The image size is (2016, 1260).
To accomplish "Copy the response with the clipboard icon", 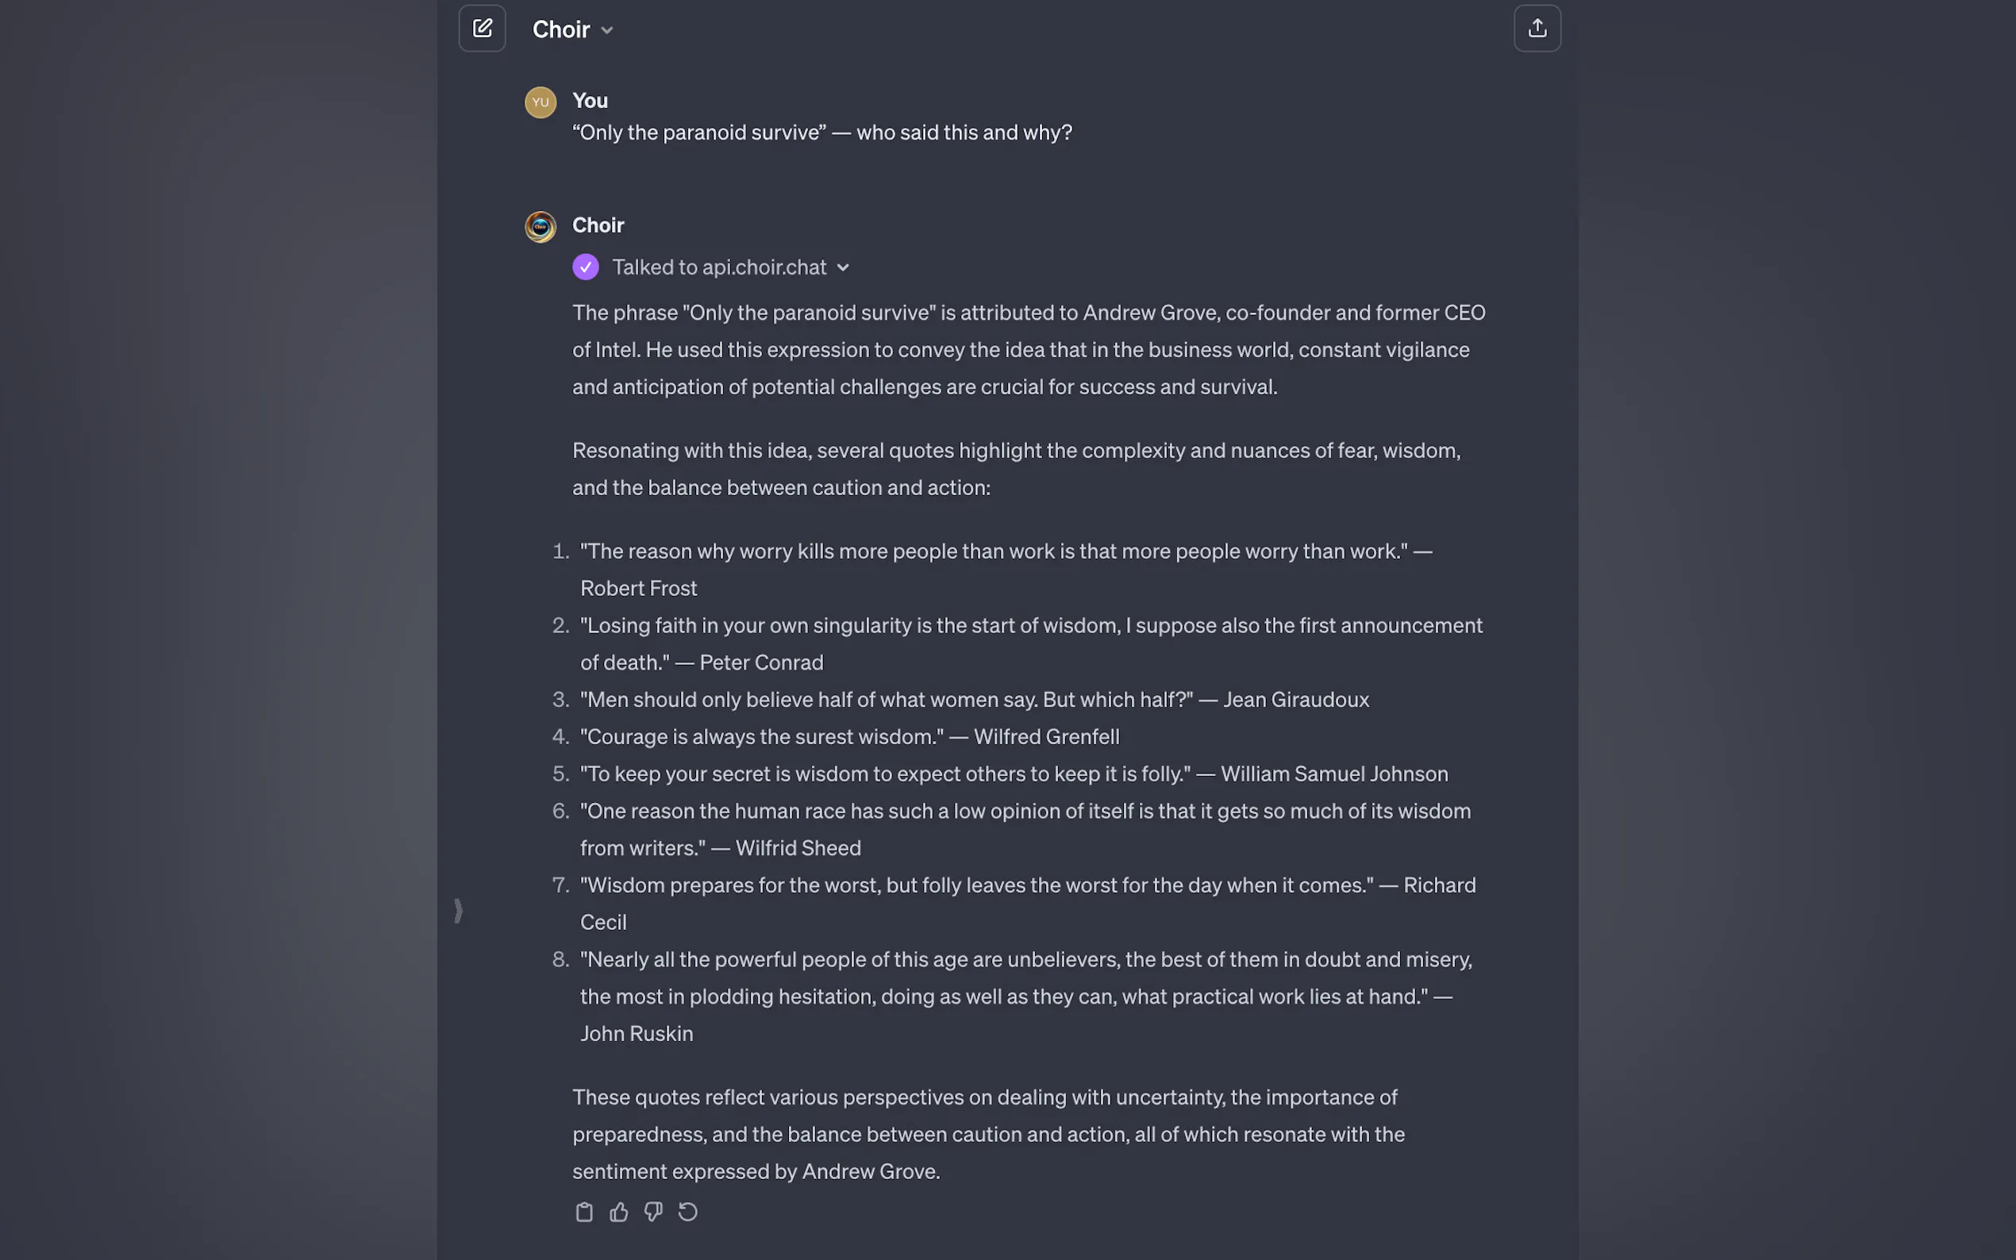I will coord(584,1212).
